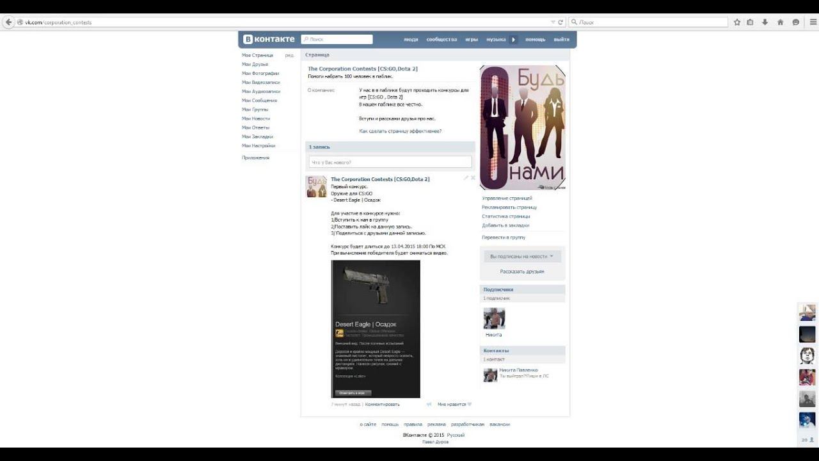Image resolution: width=819 pixels, height=461 pixels.
Task: Reload the page with the refresh icon
Action: 561,22
